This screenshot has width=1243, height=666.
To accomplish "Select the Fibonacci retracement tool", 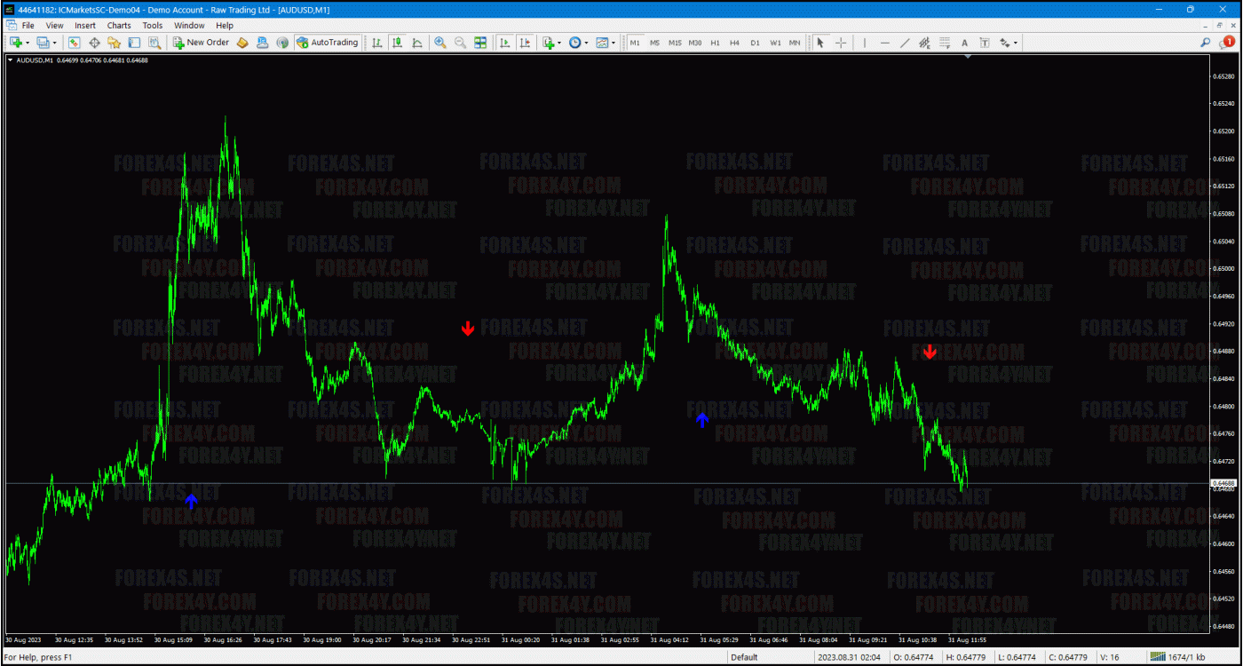I will (945, 43).
